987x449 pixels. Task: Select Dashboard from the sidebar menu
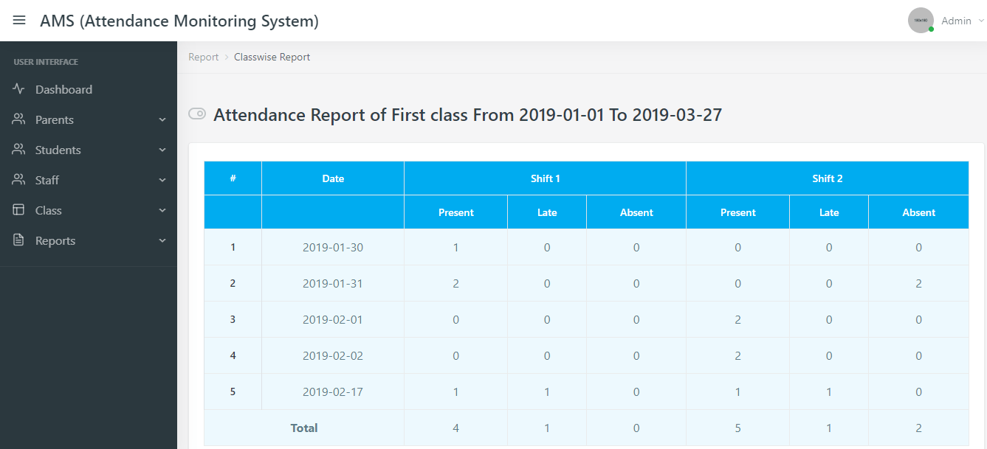(x=63, y=88)
